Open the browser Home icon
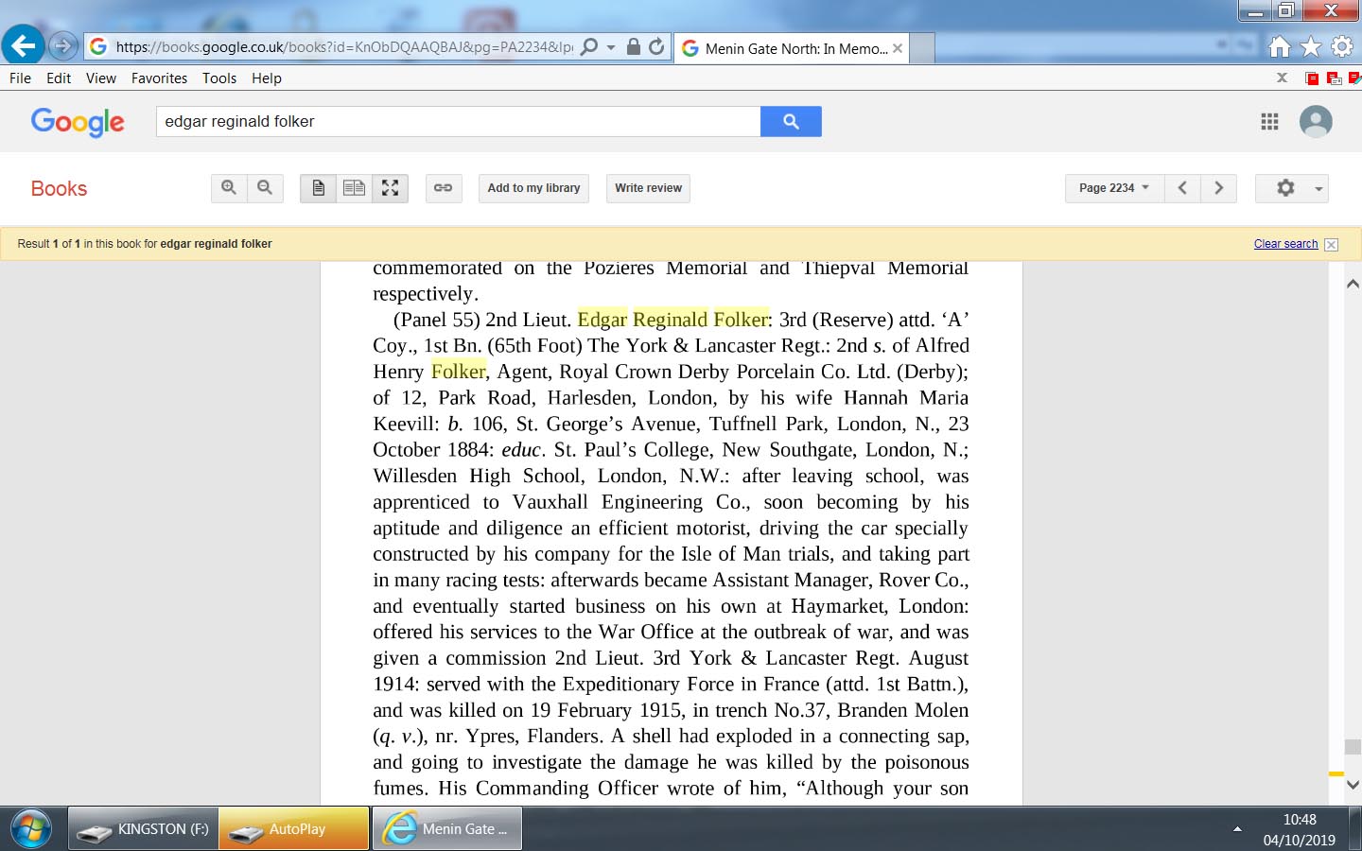Screen dimensions: 1362x851 [x=1280, y=46]
